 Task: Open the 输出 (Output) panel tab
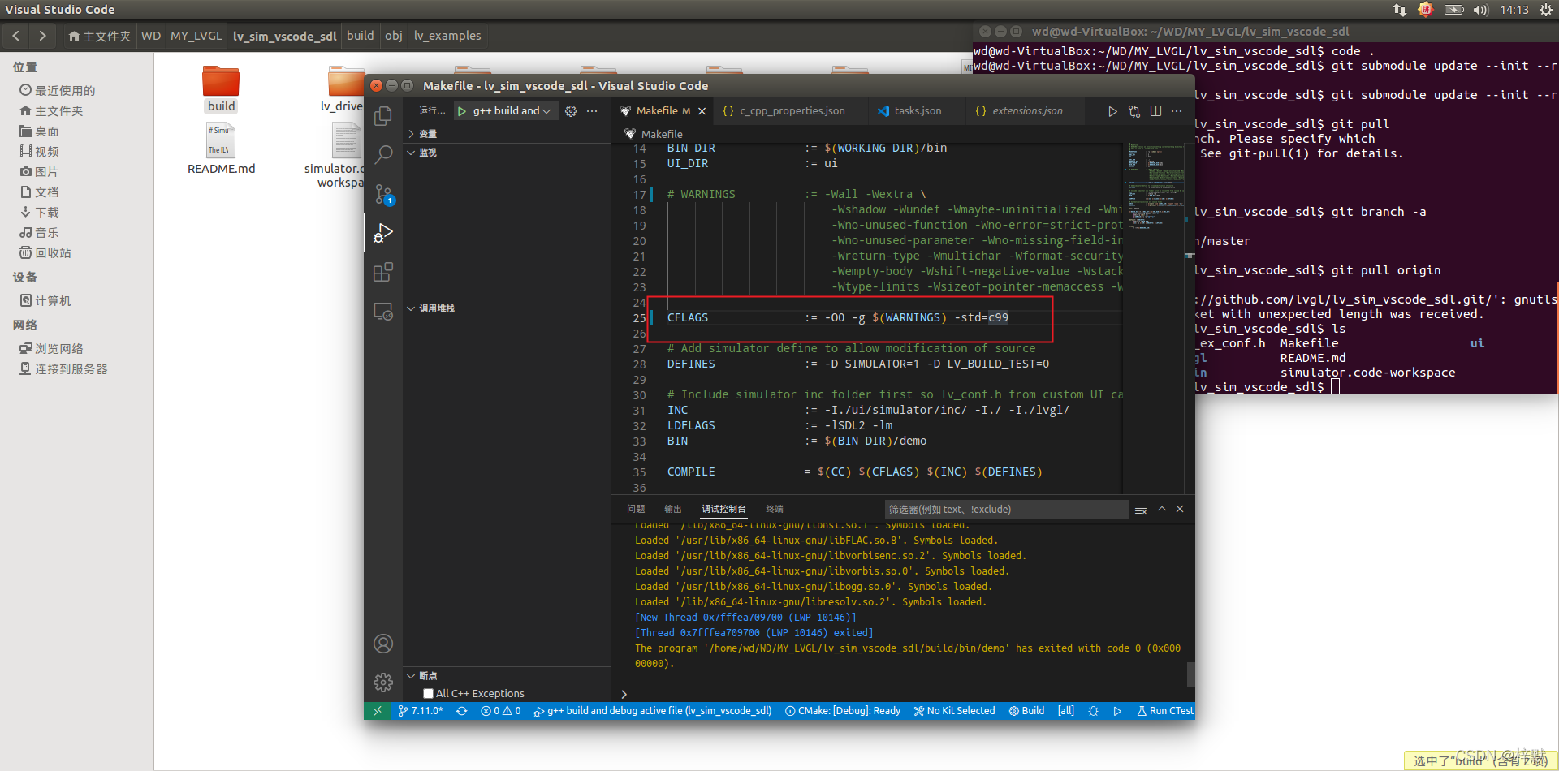coord(673,510)
